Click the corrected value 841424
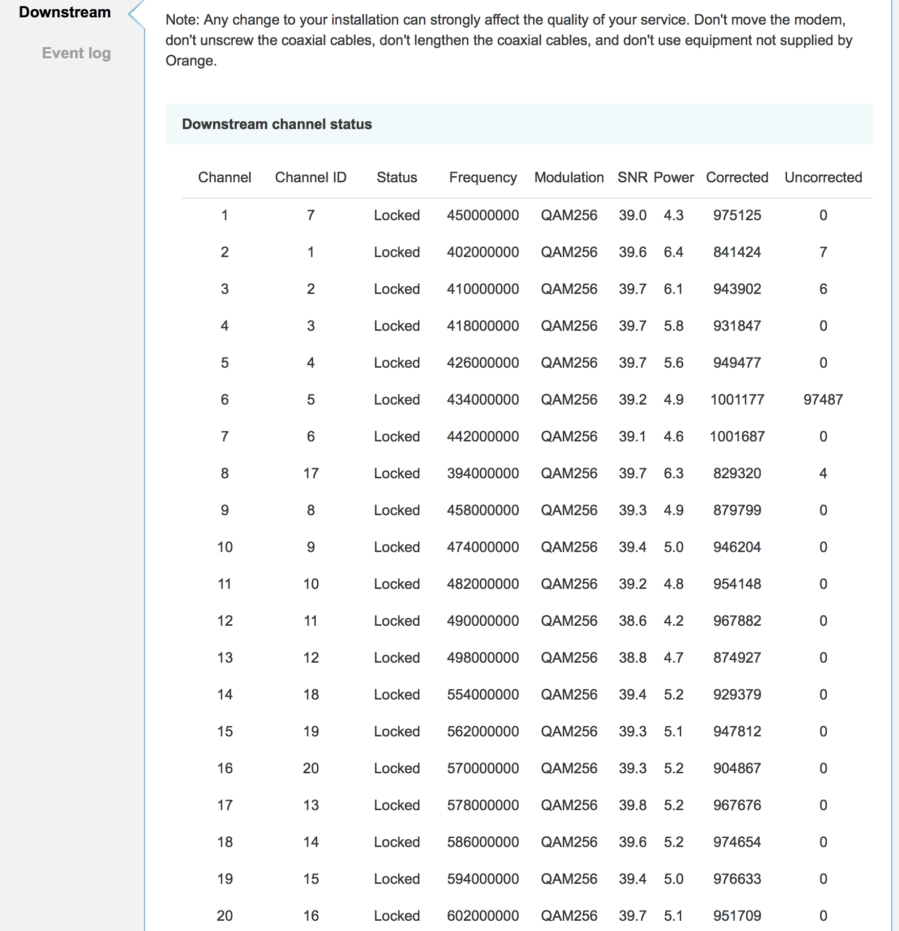This screenshot has width=899, height=931. (x=737, y=252)
